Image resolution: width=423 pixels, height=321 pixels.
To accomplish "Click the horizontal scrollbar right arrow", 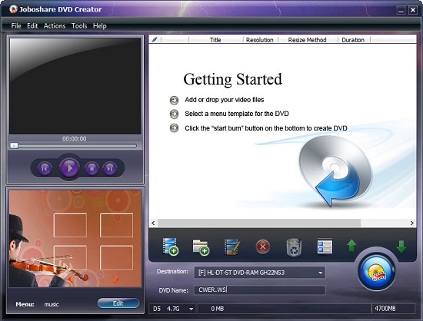I will (412, 223).
